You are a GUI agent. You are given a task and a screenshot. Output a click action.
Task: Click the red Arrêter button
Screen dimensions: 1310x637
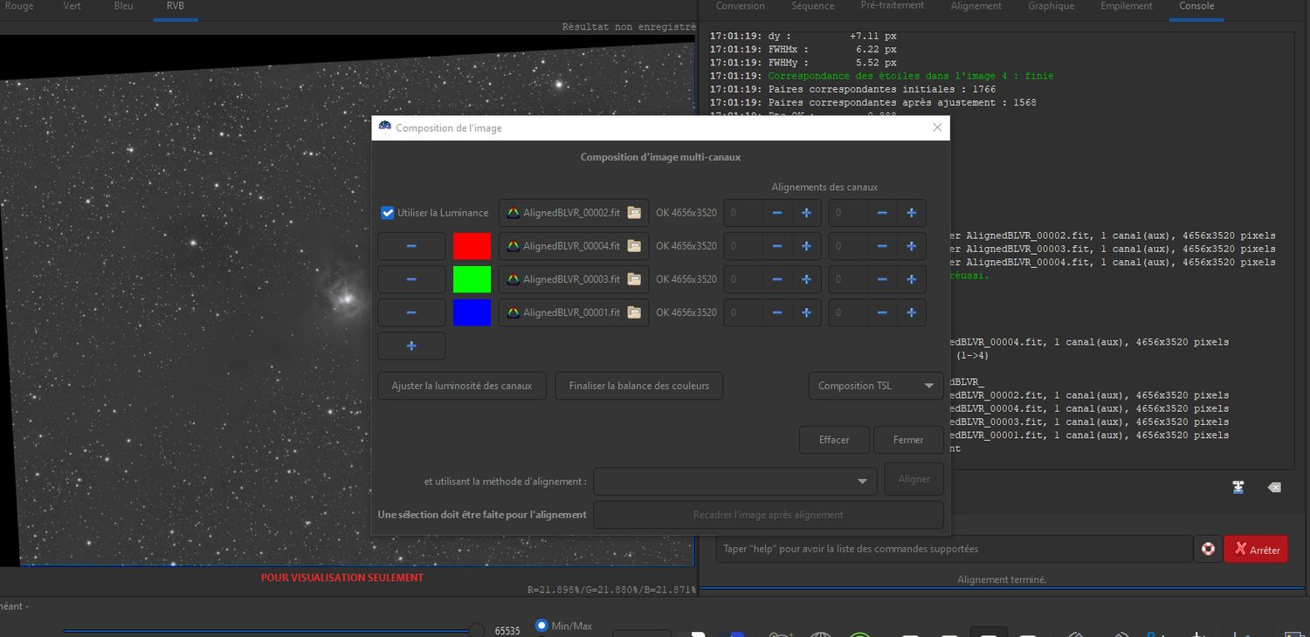[x=1256, y=550]
